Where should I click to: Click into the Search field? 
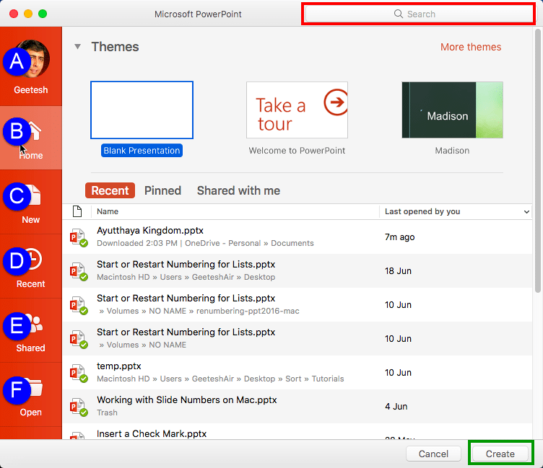click(417, 14)
